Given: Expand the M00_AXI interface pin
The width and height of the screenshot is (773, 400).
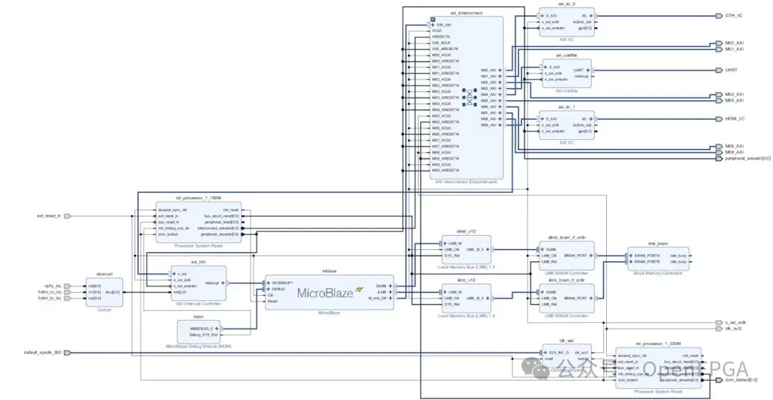Looking at the screenshot, I should [500, 70].
